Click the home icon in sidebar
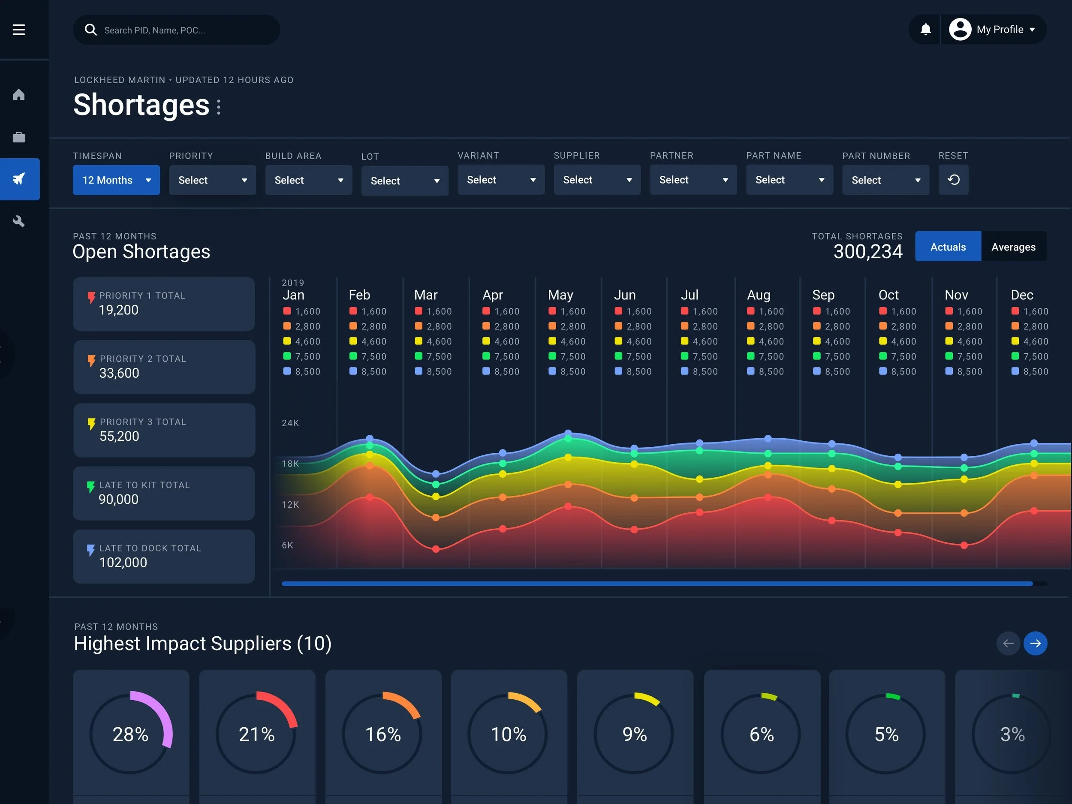The image size is (1072, 804). tap(18, 94)
